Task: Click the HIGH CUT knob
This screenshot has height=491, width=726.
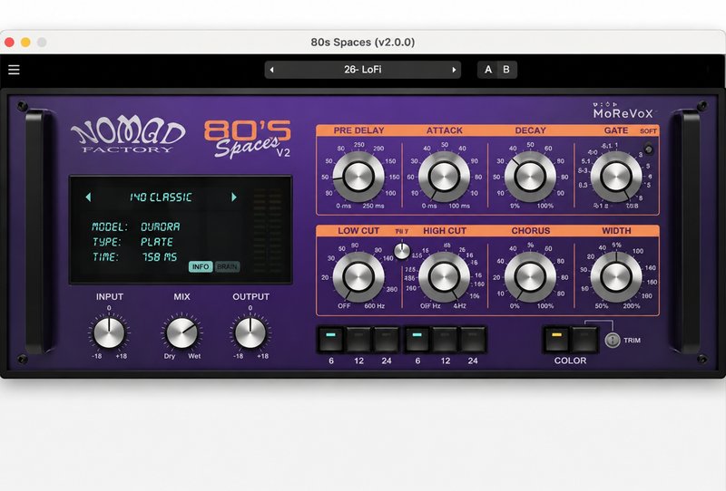Action: click(444, 276)
